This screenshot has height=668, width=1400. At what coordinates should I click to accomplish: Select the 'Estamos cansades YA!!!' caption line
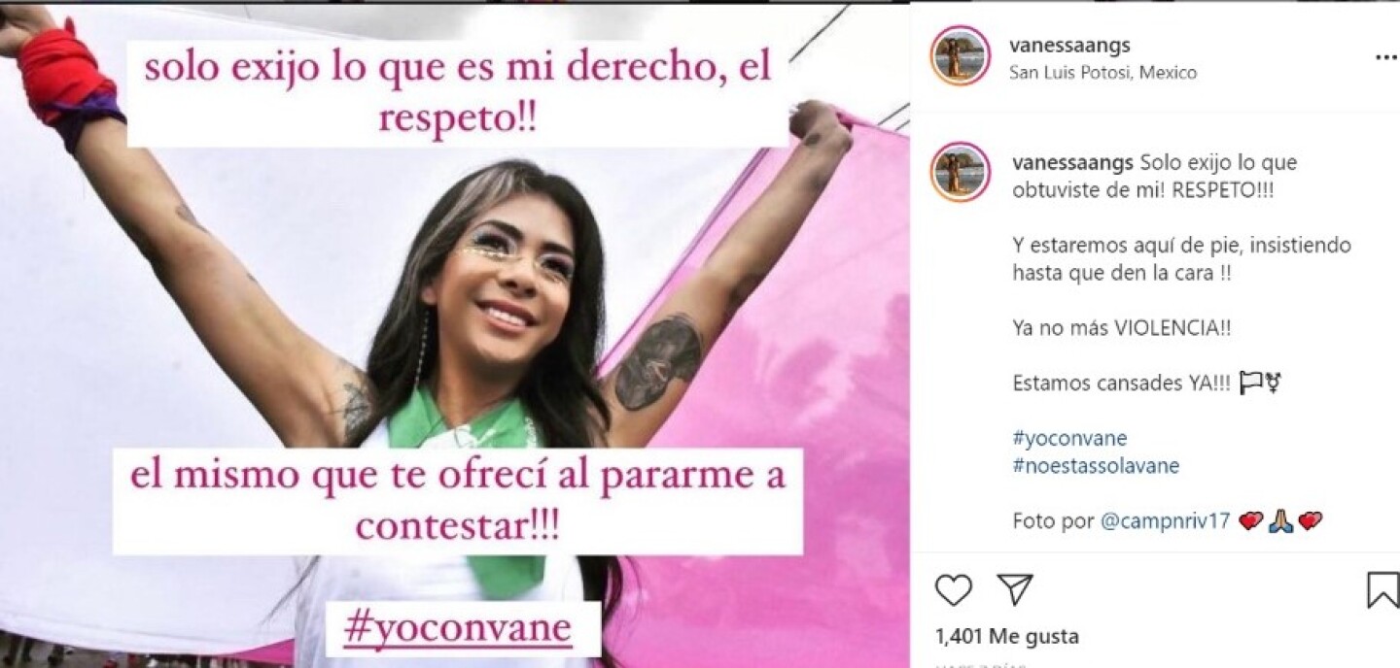tap(1123, 384)
